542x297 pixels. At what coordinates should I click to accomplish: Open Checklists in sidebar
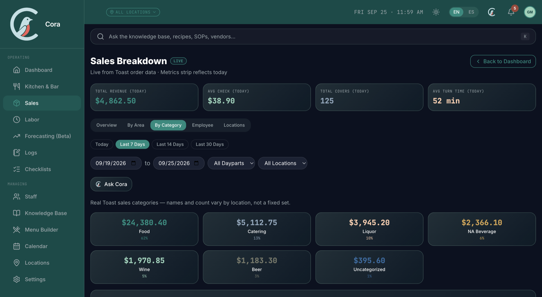coord(42,169)
